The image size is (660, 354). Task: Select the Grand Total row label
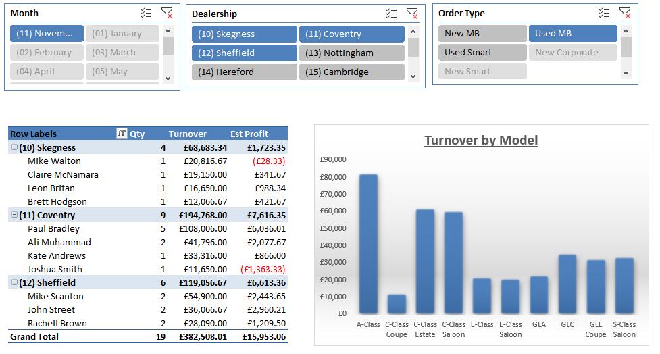(x=34, y=336)
